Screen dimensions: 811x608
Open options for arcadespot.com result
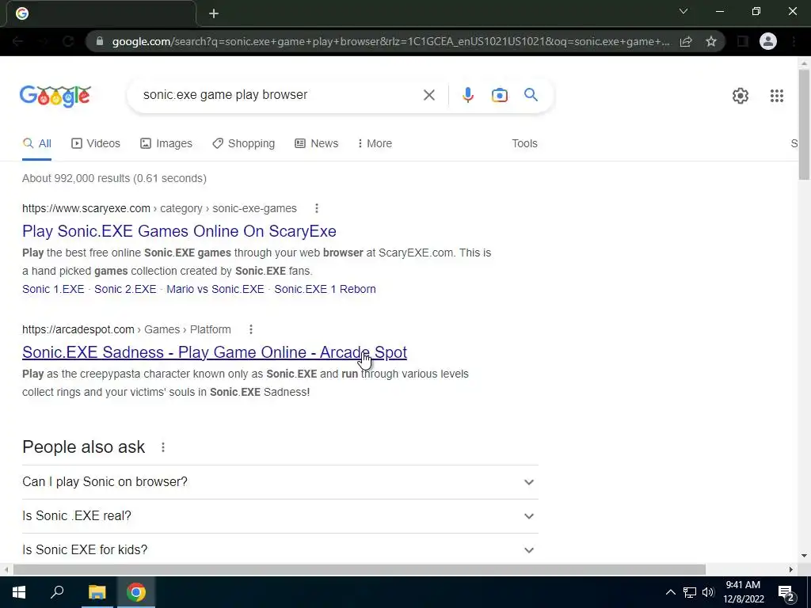pos(251,329)
